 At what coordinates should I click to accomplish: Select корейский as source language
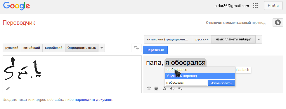click(x=54, y=48)
